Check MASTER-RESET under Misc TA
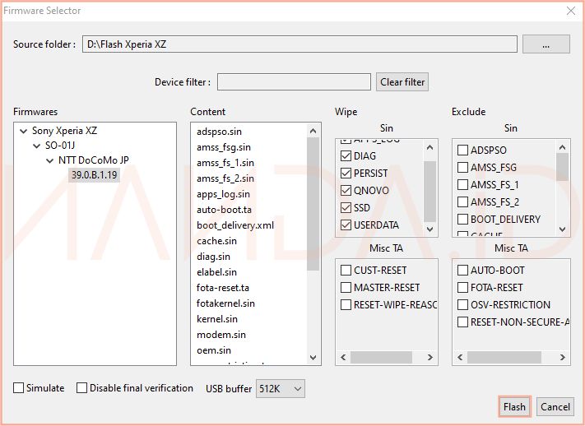 (346, 288)
